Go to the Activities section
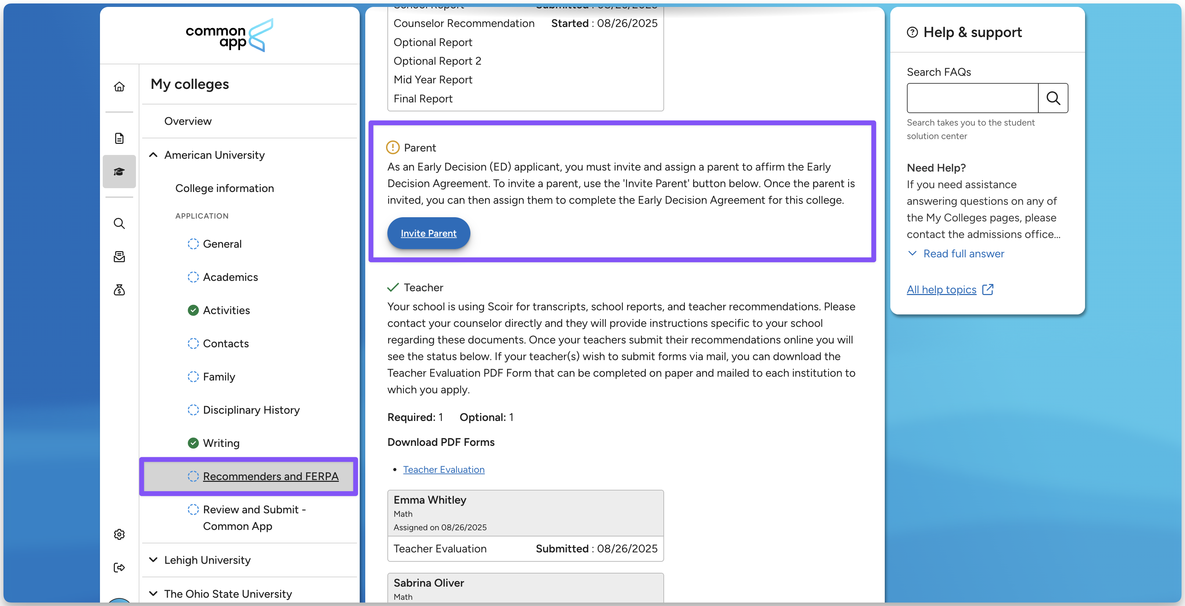Screen dimensions: 1185x606 click(x=226, y=310)
